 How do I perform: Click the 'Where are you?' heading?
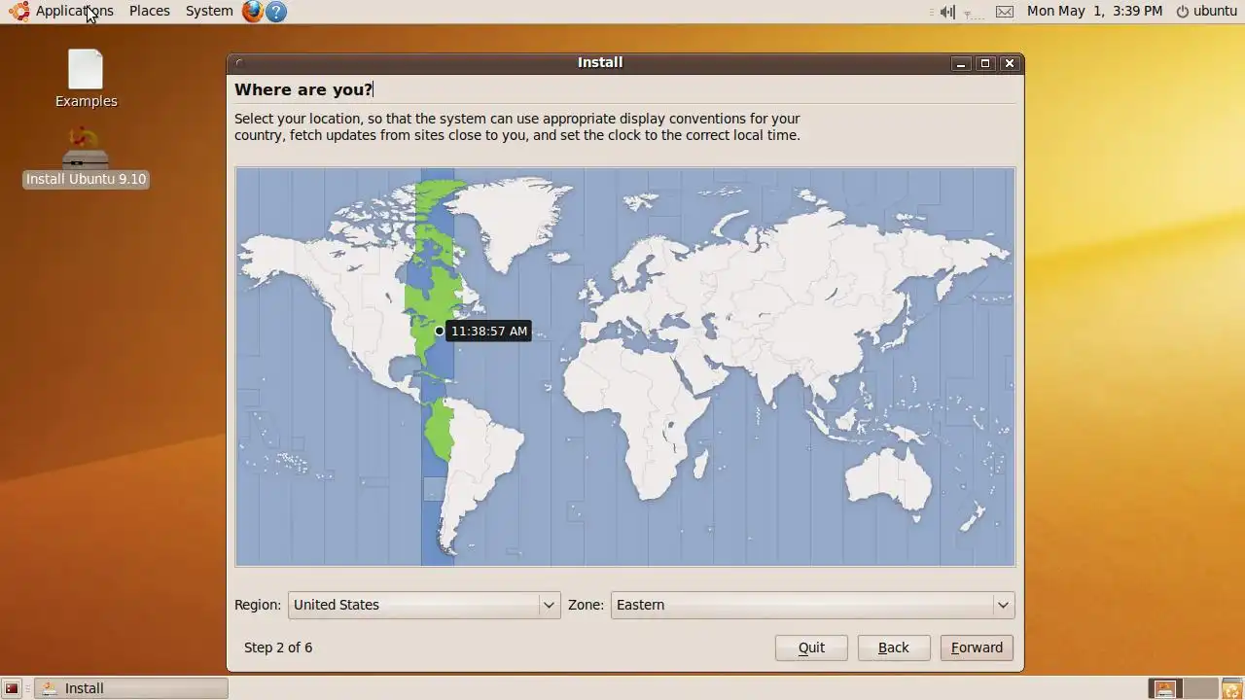(x=302, y=89)
